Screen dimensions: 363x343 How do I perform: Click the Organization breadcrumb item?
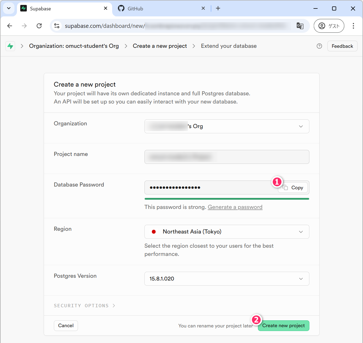(74, 46)
